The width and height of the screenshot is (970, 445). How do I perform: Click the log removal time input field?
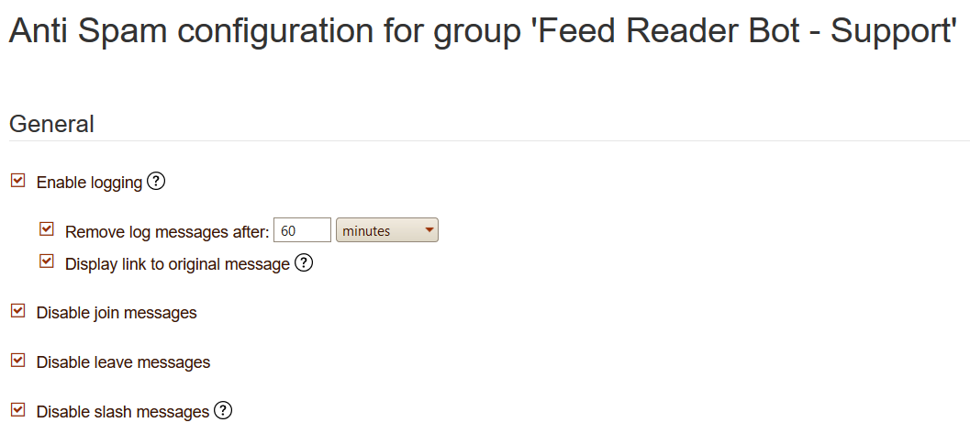(x=302, y=230)
